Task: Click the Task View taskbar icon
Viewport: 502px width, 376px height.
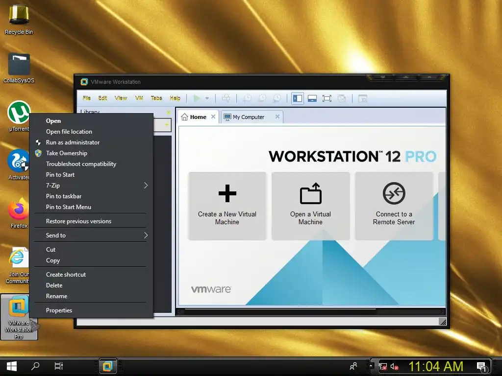Action: point(59,366)
